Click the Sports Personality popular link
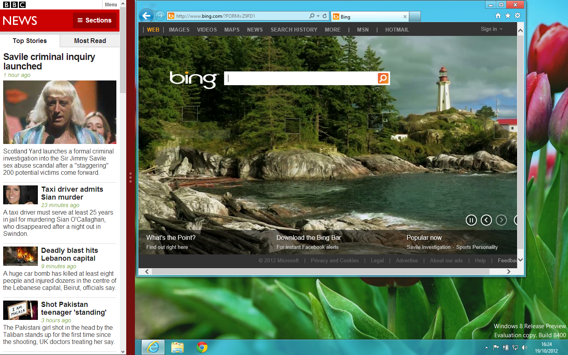This screenshot has height=355, width=568. (477, 247)
